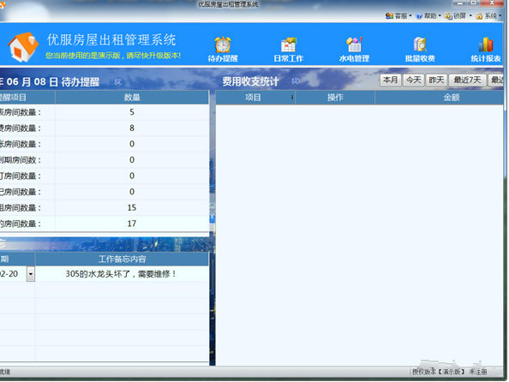Open the 系统 menu
509x382 pixels.
coord(488,15)
